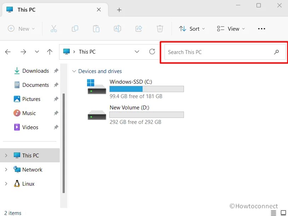
Task: Go up one folder level
Action: pos(50,52)
